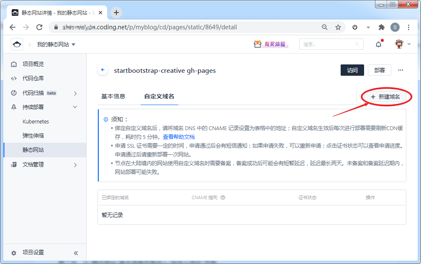This screenshot has height=264, width=421.
Task: Click the CNAME 指向 help question icon
Action: 223,197
